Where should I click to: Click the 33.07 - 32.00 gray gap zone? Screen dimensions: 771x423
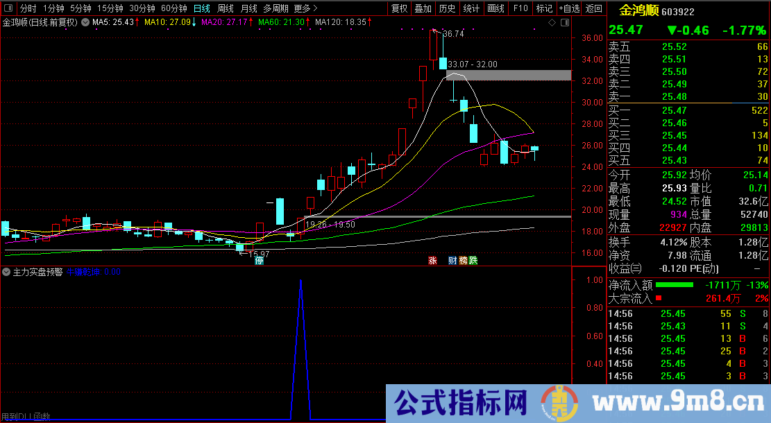tap(514, 75)
